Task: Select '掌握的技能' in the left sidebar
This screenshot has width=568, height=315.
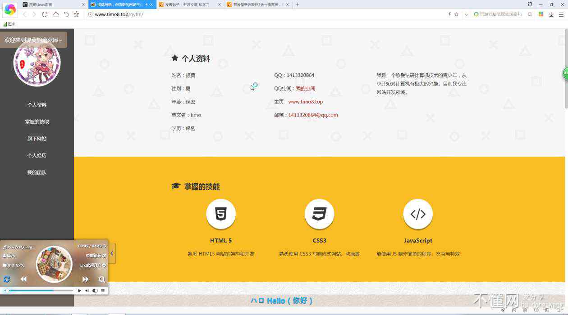Action: (37, 122)
